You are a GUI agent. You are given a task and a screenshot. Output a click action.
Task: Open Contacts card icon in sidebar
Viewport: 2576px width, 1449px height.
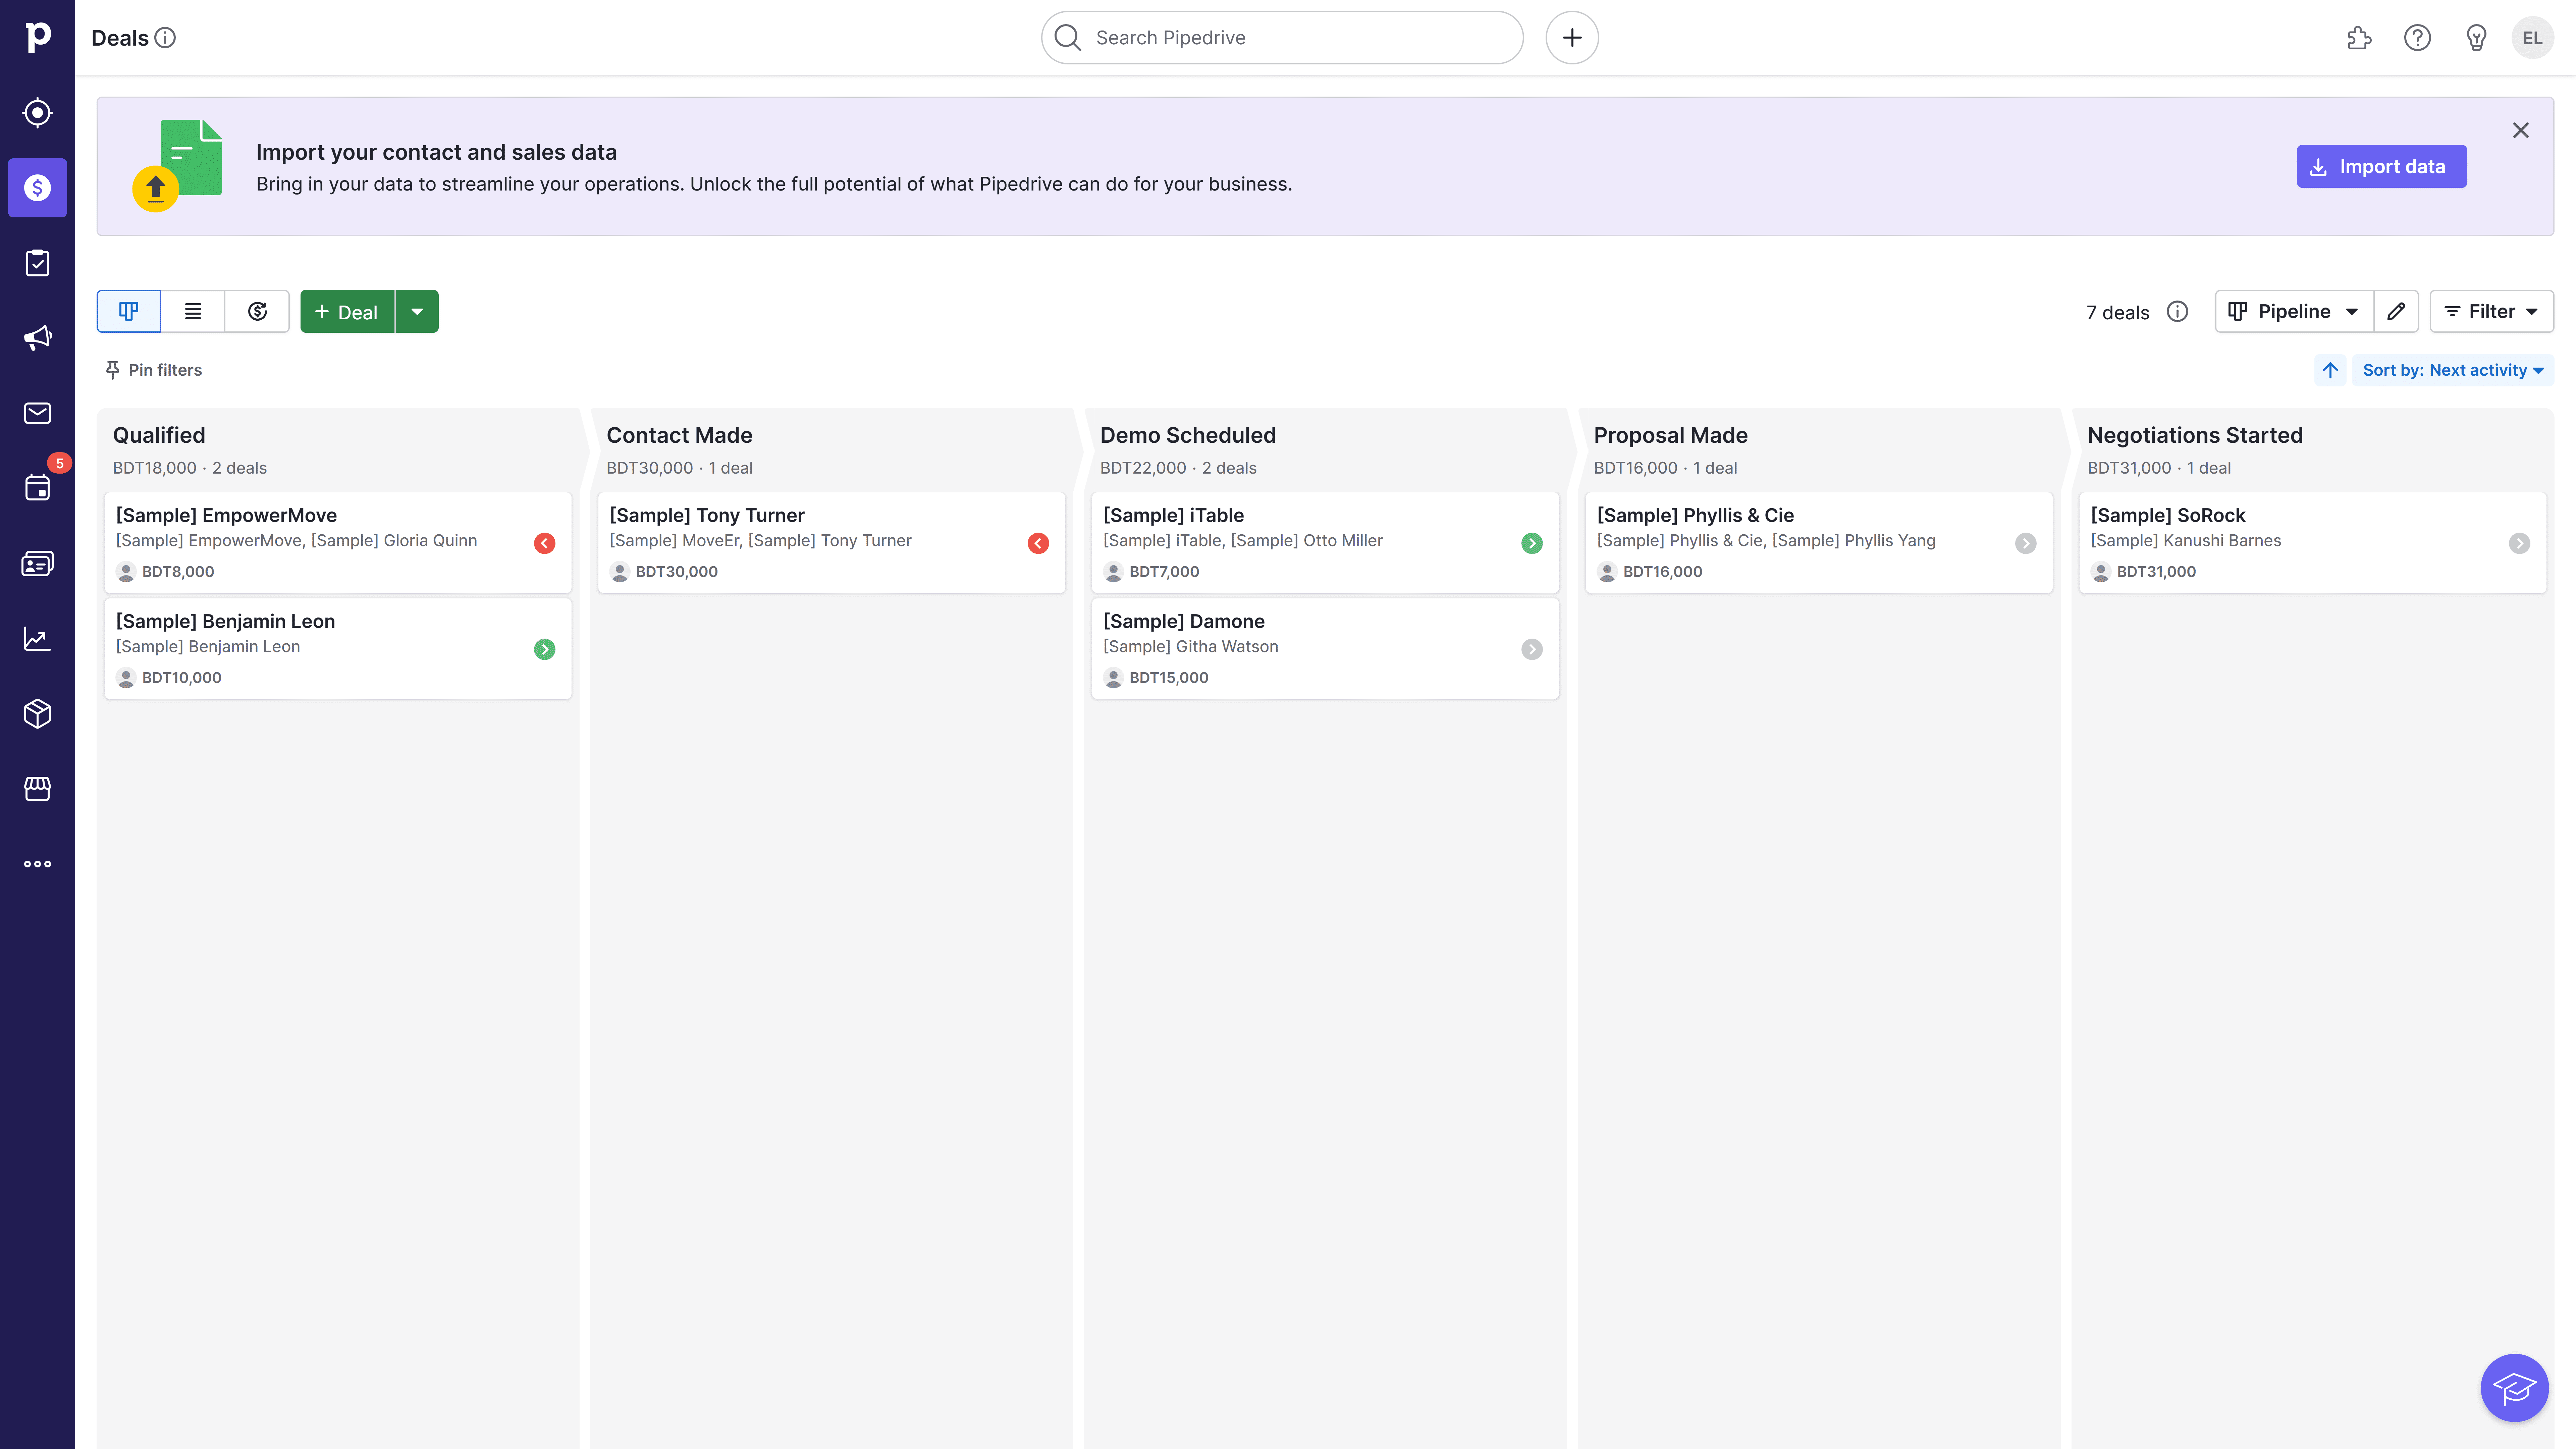[x=37, y=564]
